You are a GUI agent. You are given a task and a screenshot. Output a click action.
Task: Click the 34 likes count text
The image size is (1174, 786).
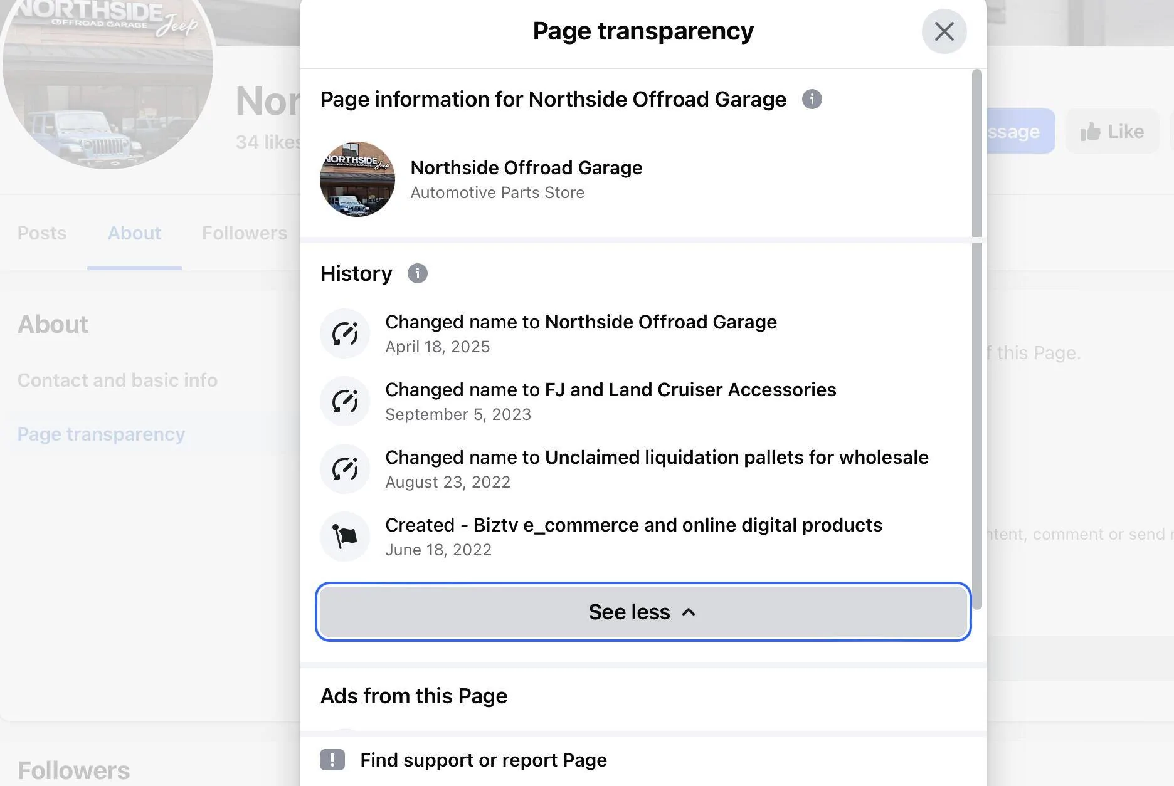[268, 142]
